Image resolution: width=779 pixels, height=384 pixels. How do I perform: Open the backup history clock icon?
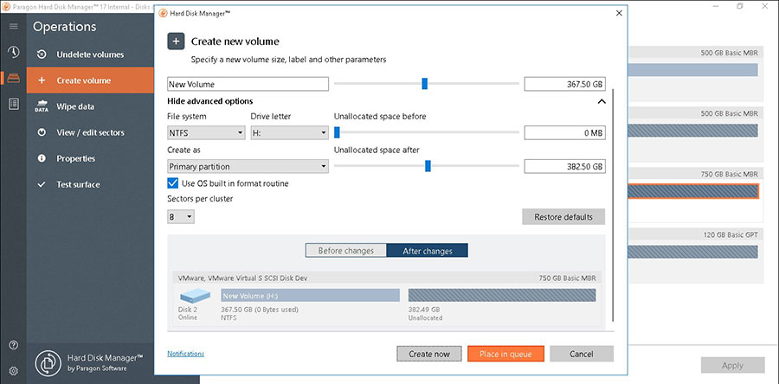[x=13, y=52]
